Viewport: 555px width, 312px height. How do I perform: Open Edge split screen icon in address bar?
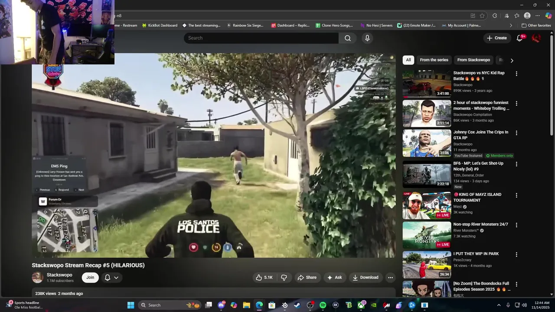click(x=473, y=16)
